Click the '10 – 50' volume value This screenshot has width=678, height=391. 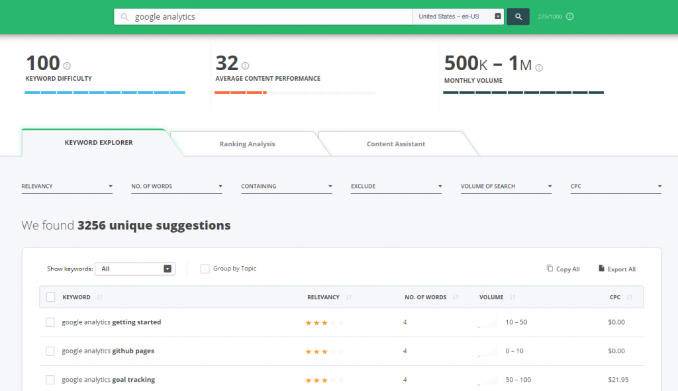(516, 322)
